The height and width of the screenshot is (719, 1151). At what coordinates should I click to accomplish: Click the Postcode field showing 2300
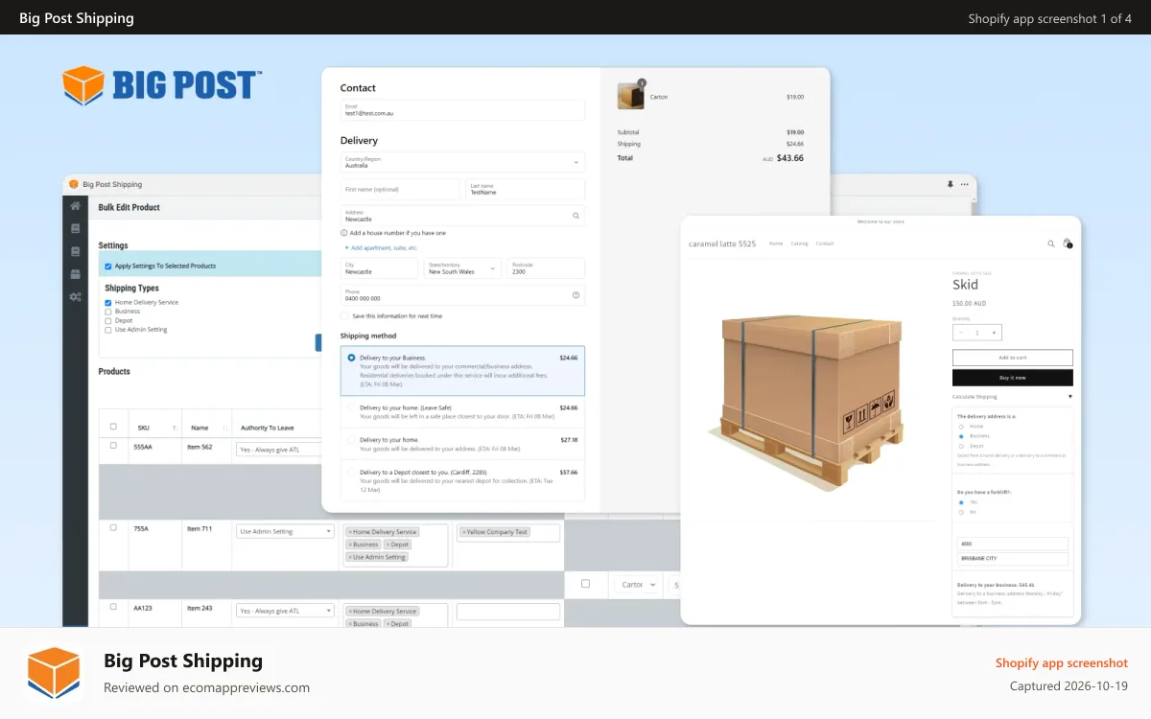(546, 268)
